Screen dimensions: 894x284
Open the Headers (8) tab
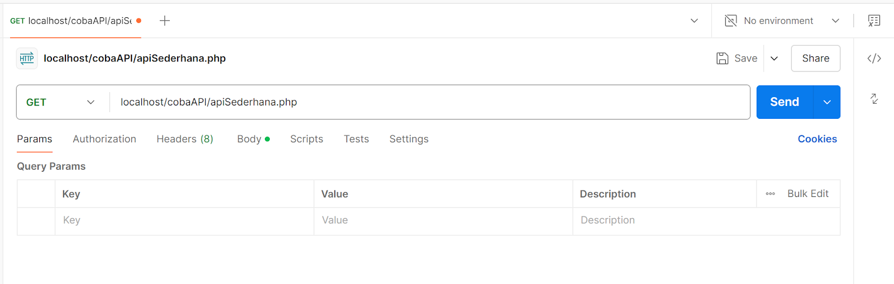[184, 139]
